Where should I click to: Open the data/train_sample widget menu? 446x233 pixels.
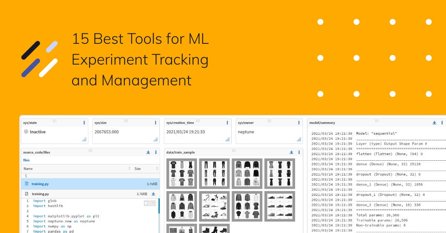pyautogui.click(x=299, y=152)
